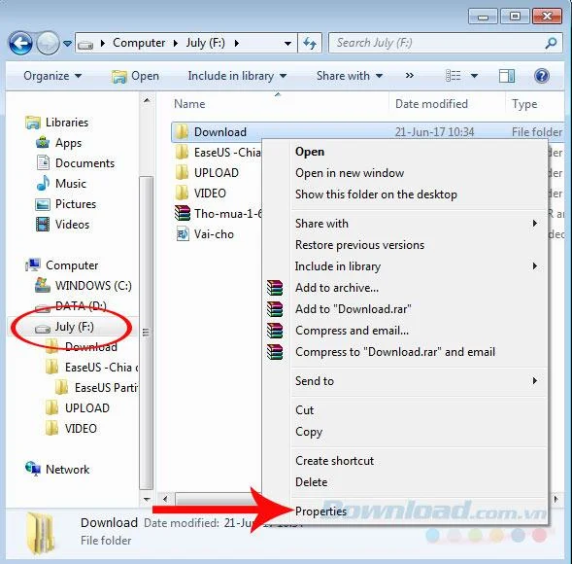Choose Compress to "Download.rar" and email
Image resolution: width=572 pixels, height=564 pixels.
coord(395,352)
